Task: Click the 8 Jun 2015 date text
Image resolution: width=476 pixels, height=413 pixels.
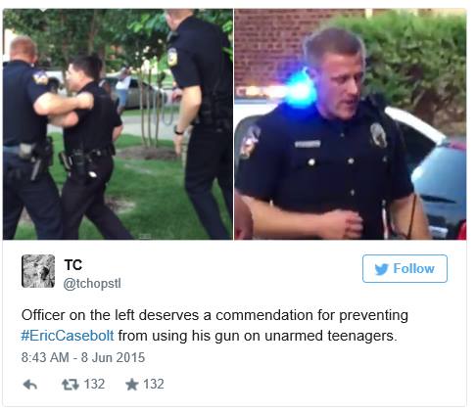Action: 113,357
